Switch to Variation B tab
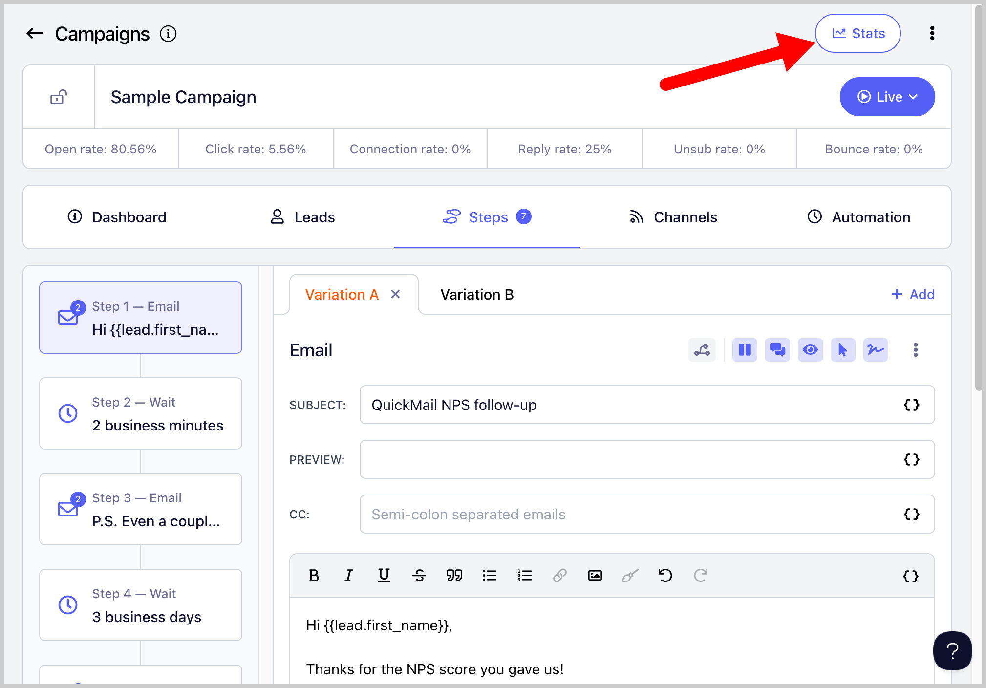Viewport: 986px width, 688px height. (x=477, y=294)
